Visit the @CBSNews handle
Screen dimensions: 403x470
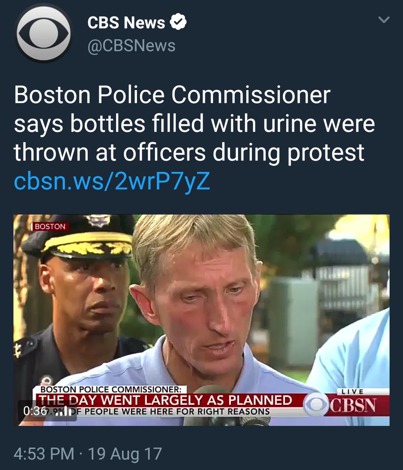click(131, 46)
